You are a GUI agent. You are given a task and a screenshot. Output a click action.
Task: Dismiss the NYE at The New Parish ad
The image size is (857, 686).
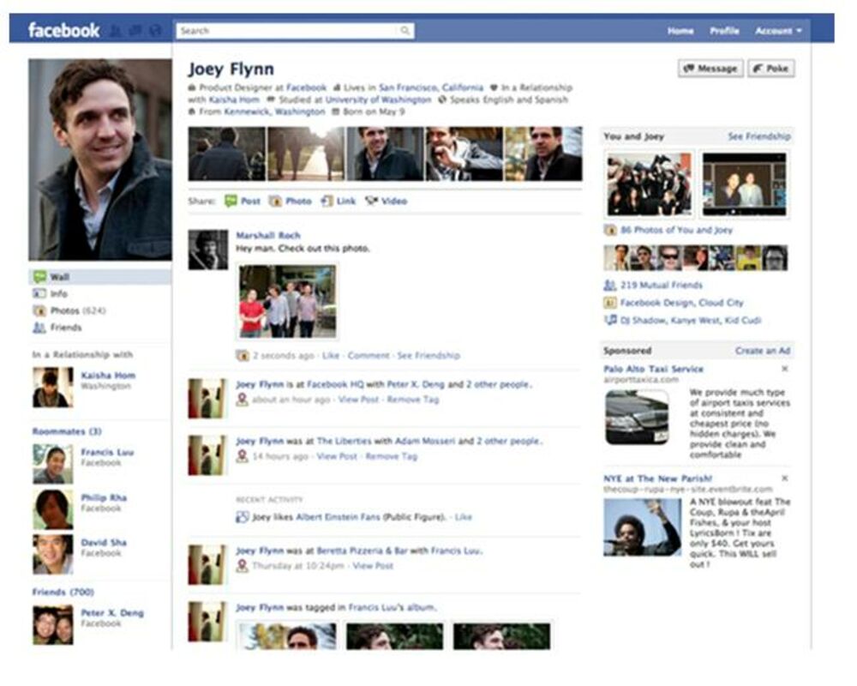(x=785, y=478)
